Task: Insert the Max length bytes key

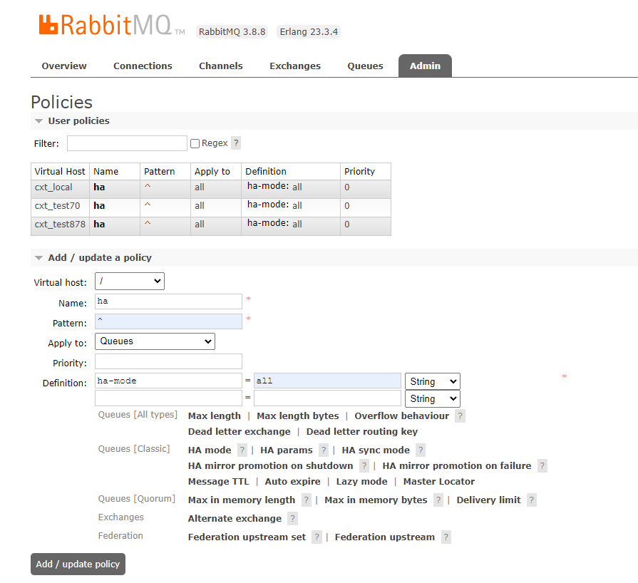Action: coord(297,416)
